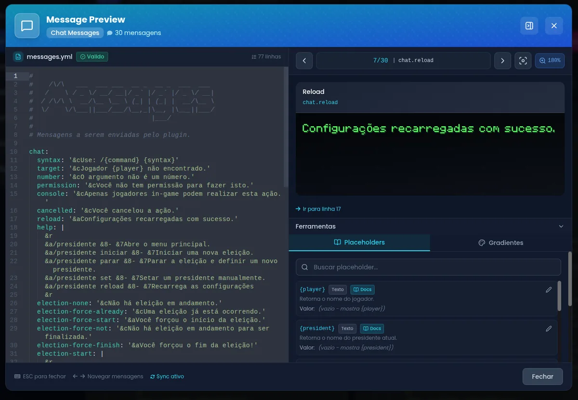
Task: Go to previous message with left arrow
Action: coord(304,61)
